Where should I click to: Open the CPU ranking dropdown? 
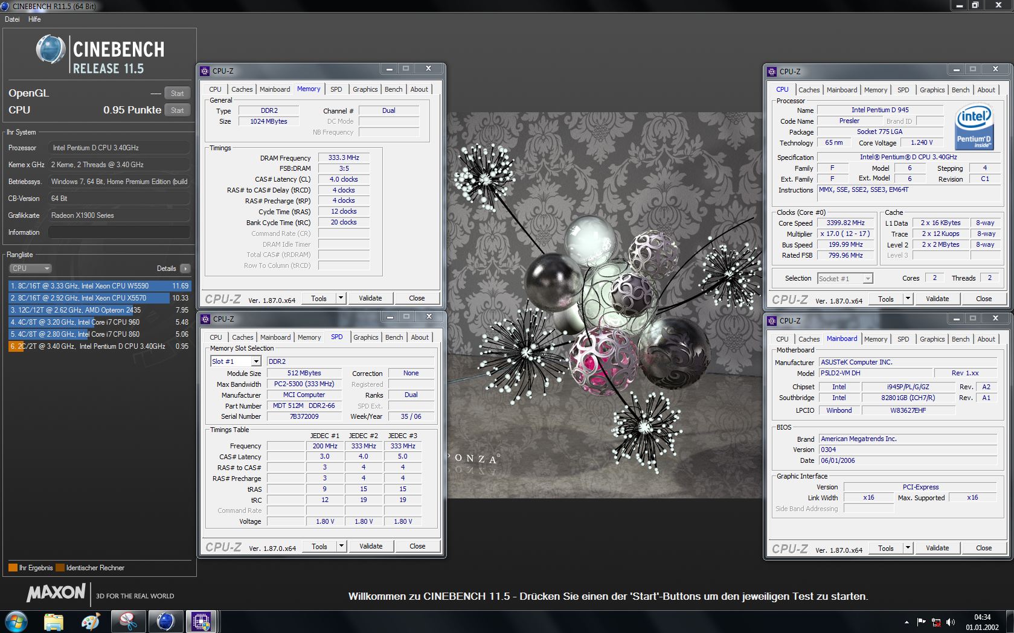[30, 269]
